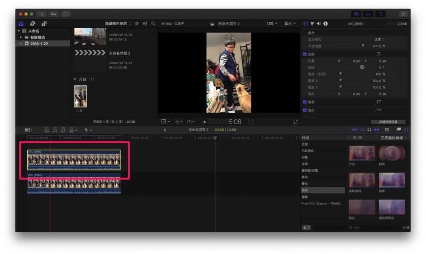This screenshot has width=426, height=254.
Task: Open the info inspector icon
Action: 325,23
